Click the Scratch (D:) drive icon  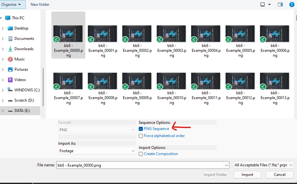click(10, 100)
